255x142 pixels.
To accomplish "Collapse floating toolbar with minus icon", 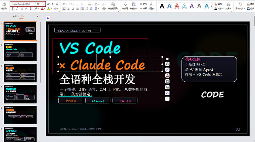I will (x=167, y=59).
